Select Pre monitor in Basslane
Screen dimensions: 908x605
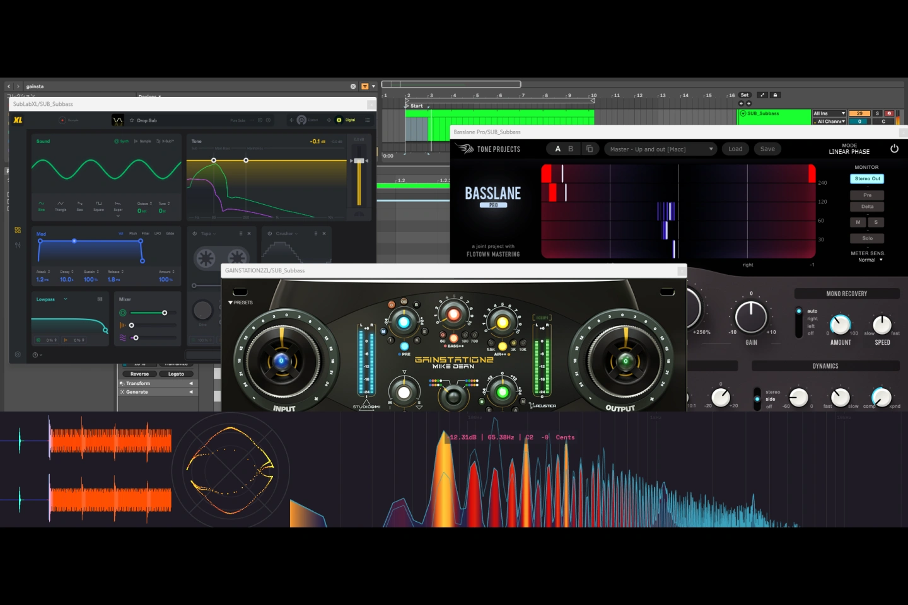(x=867, y=195)
